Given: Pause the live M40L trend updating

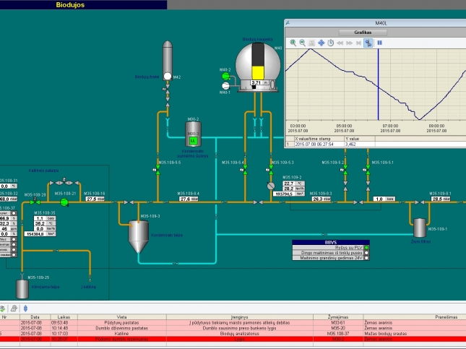Looking at the screenshot, I should pos(379,43).
